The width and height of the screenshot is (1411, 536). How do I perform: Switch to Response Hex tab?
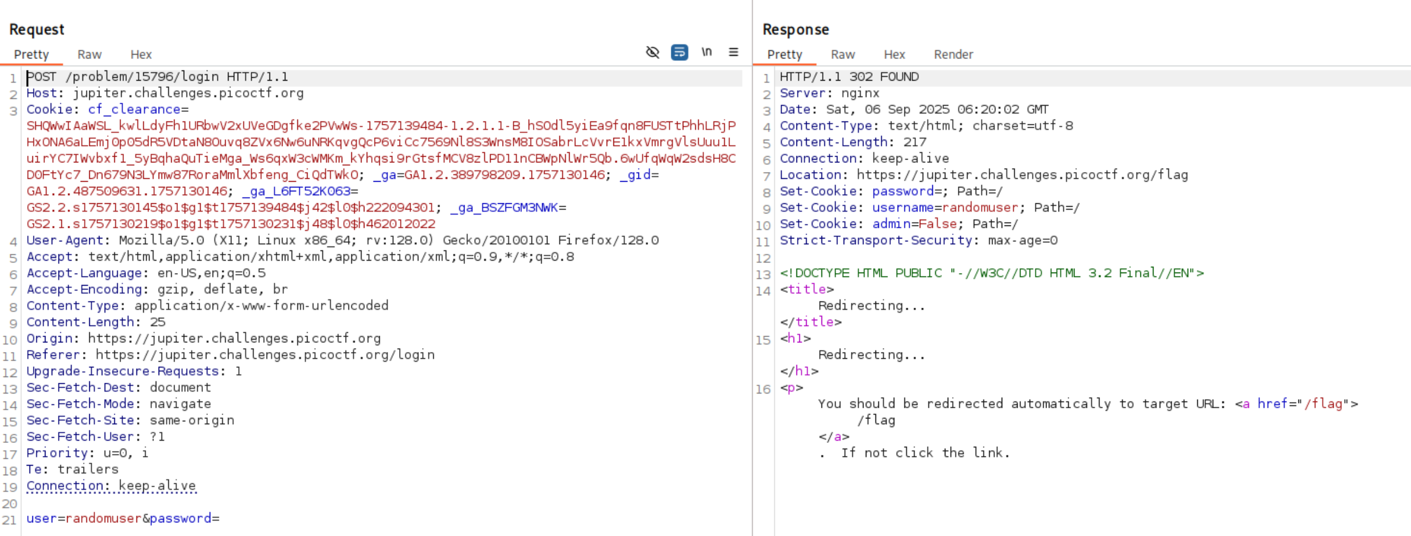(x=894, y=55)
